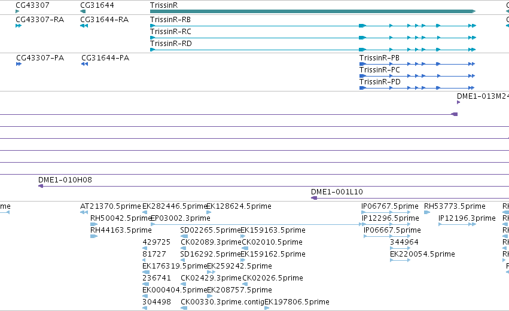Click the CG43307-PA protein label
The width and height of the screenshot is (509, 311).
coord(40,58)
